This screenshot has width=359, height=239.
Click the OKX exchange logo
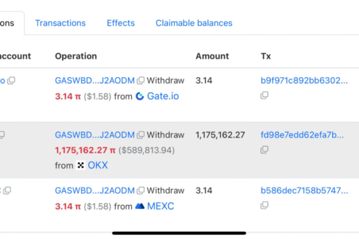pyautogui.click(x=81, y=166)
